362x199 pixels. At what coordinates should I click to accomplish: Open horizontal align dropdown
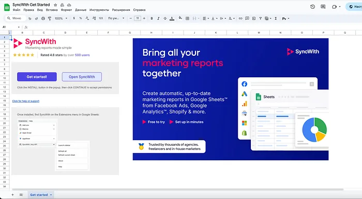[x=206, y=19]
